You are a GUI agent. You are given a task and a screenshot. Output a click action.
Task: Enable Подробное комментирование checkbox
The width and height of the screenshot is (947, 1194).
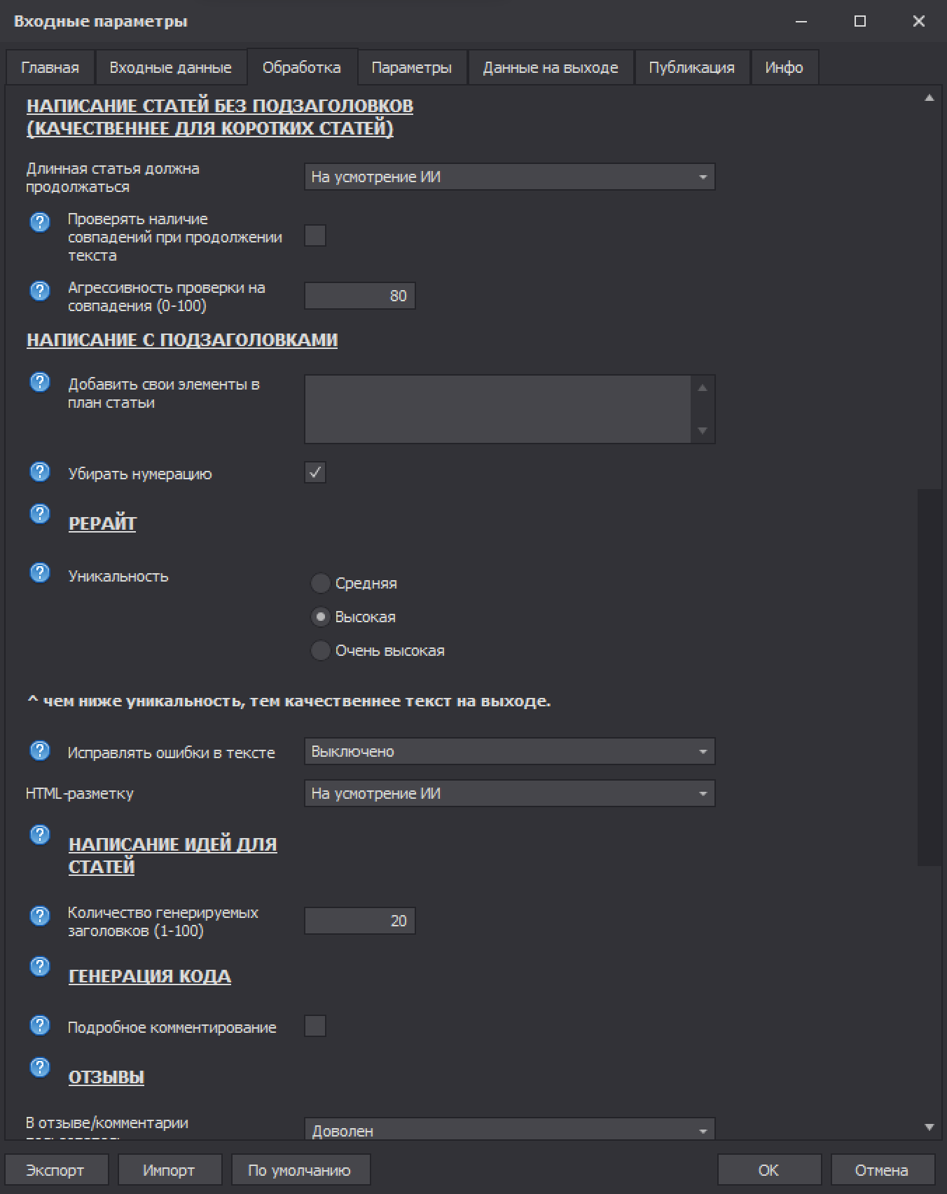tap(315, 1027)
